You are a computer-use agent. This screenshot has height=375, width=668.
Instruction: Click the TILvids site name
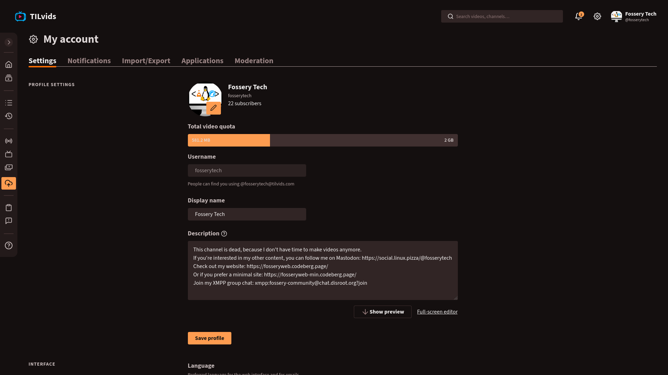coord(43,16)
